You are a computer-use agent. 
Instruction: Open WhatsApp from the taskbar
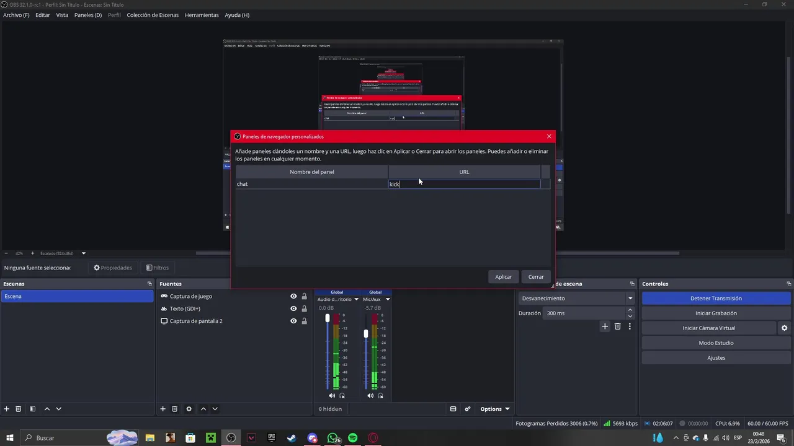pos(333,438)
